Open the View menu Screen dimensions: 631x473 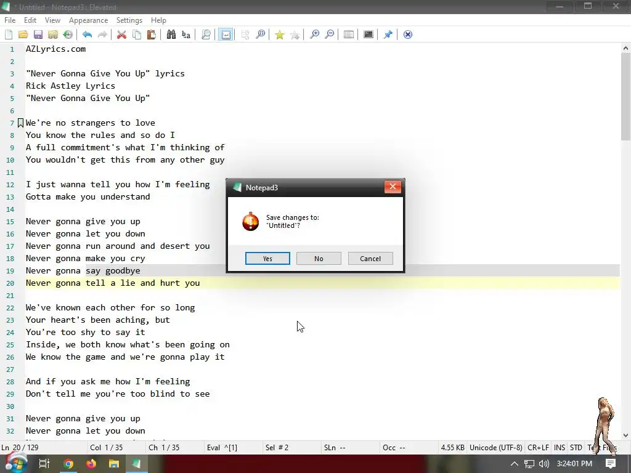(52, 20)
